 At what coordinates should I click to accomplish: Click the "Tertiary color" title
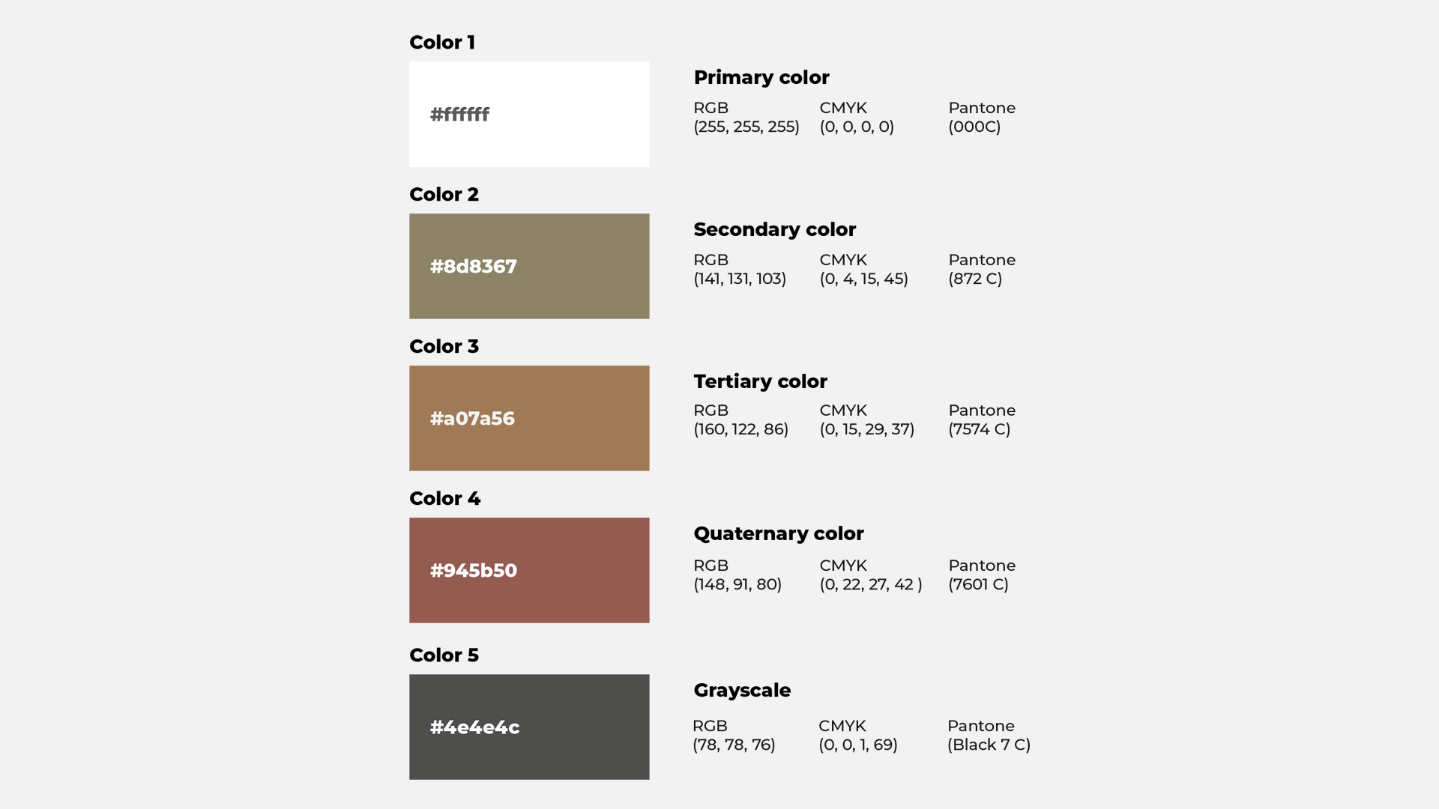[760, 382]
